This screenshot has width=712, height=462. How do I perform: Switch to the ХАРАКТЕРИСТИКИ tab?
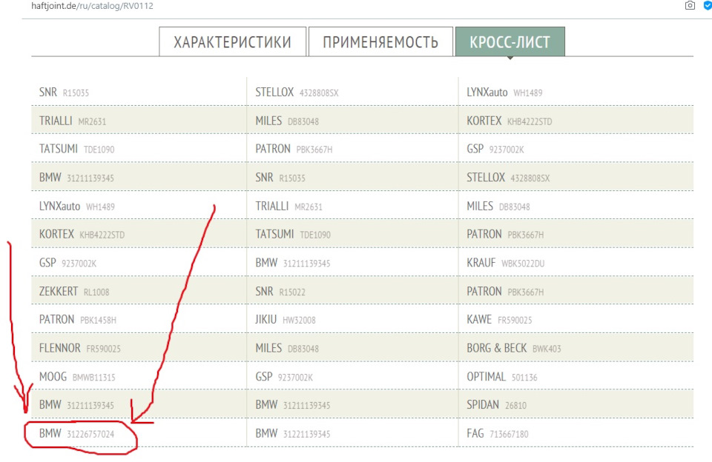231,41
